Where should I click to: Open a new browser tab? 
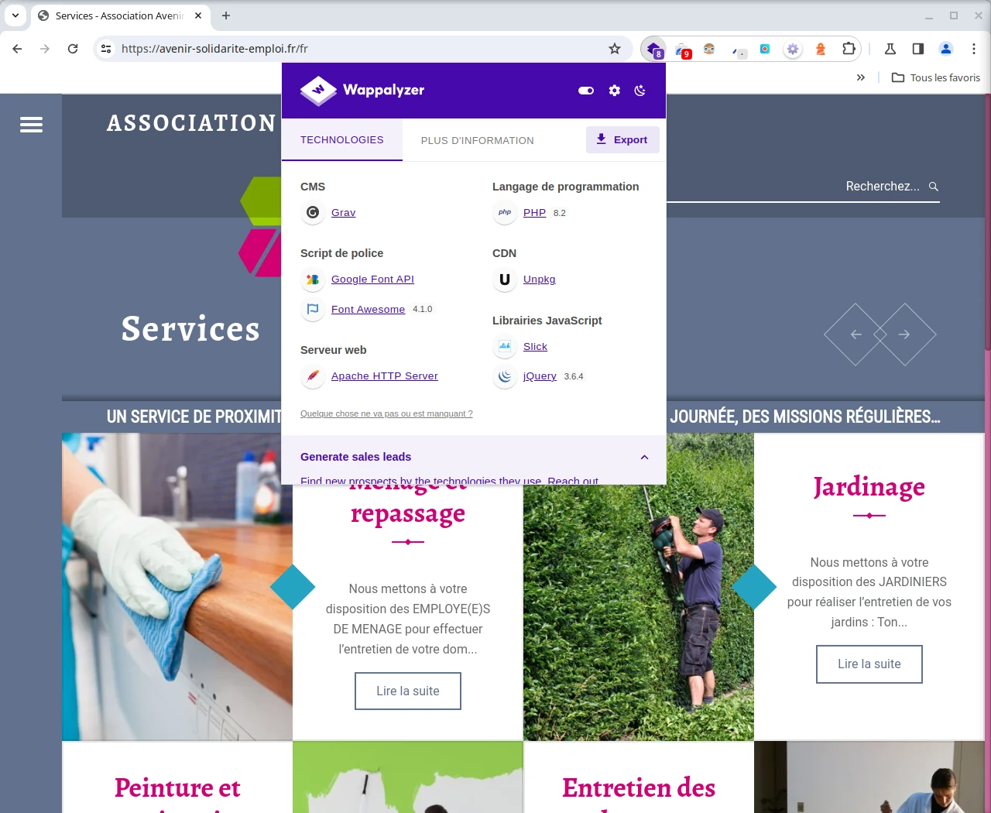pyautogui.click(x=226, y=15)
